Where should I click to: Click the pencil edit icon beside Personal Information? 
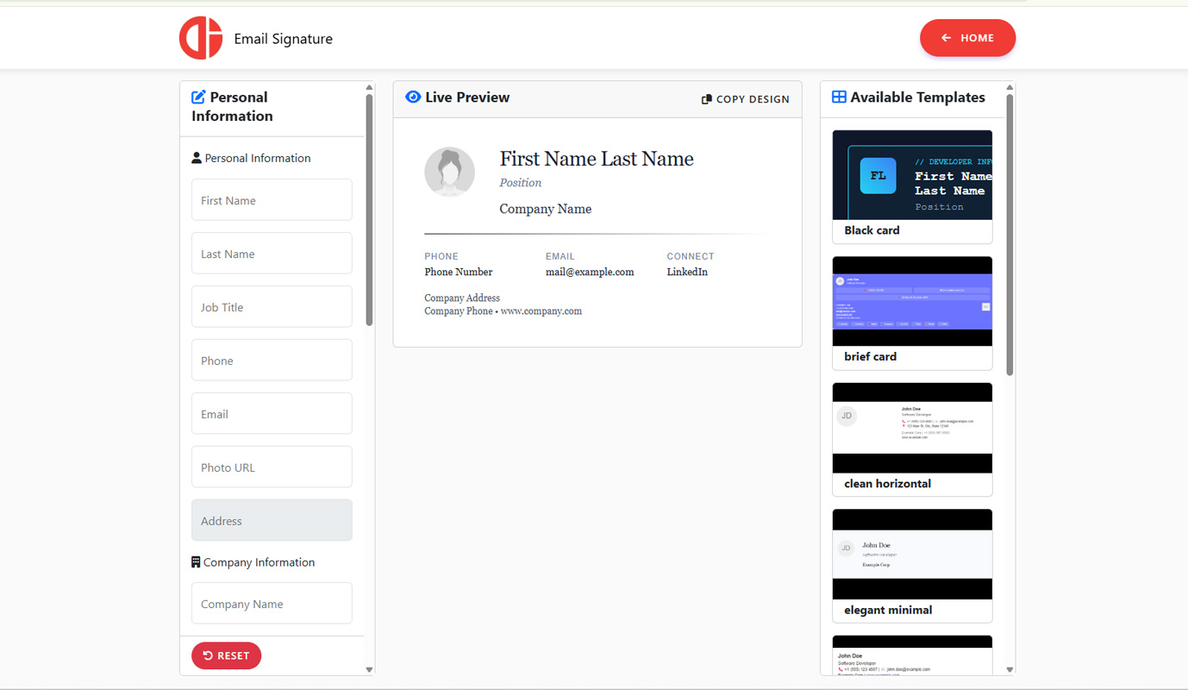click(198, 97)
